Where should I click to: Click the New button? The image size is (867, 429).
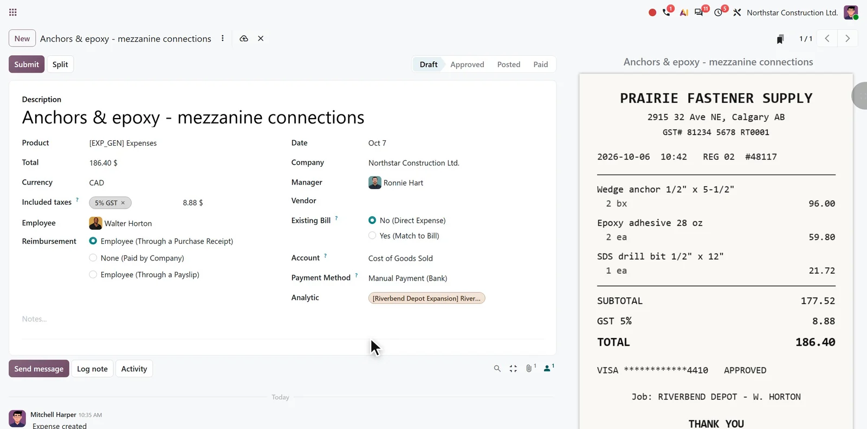(x=22, y=38)
